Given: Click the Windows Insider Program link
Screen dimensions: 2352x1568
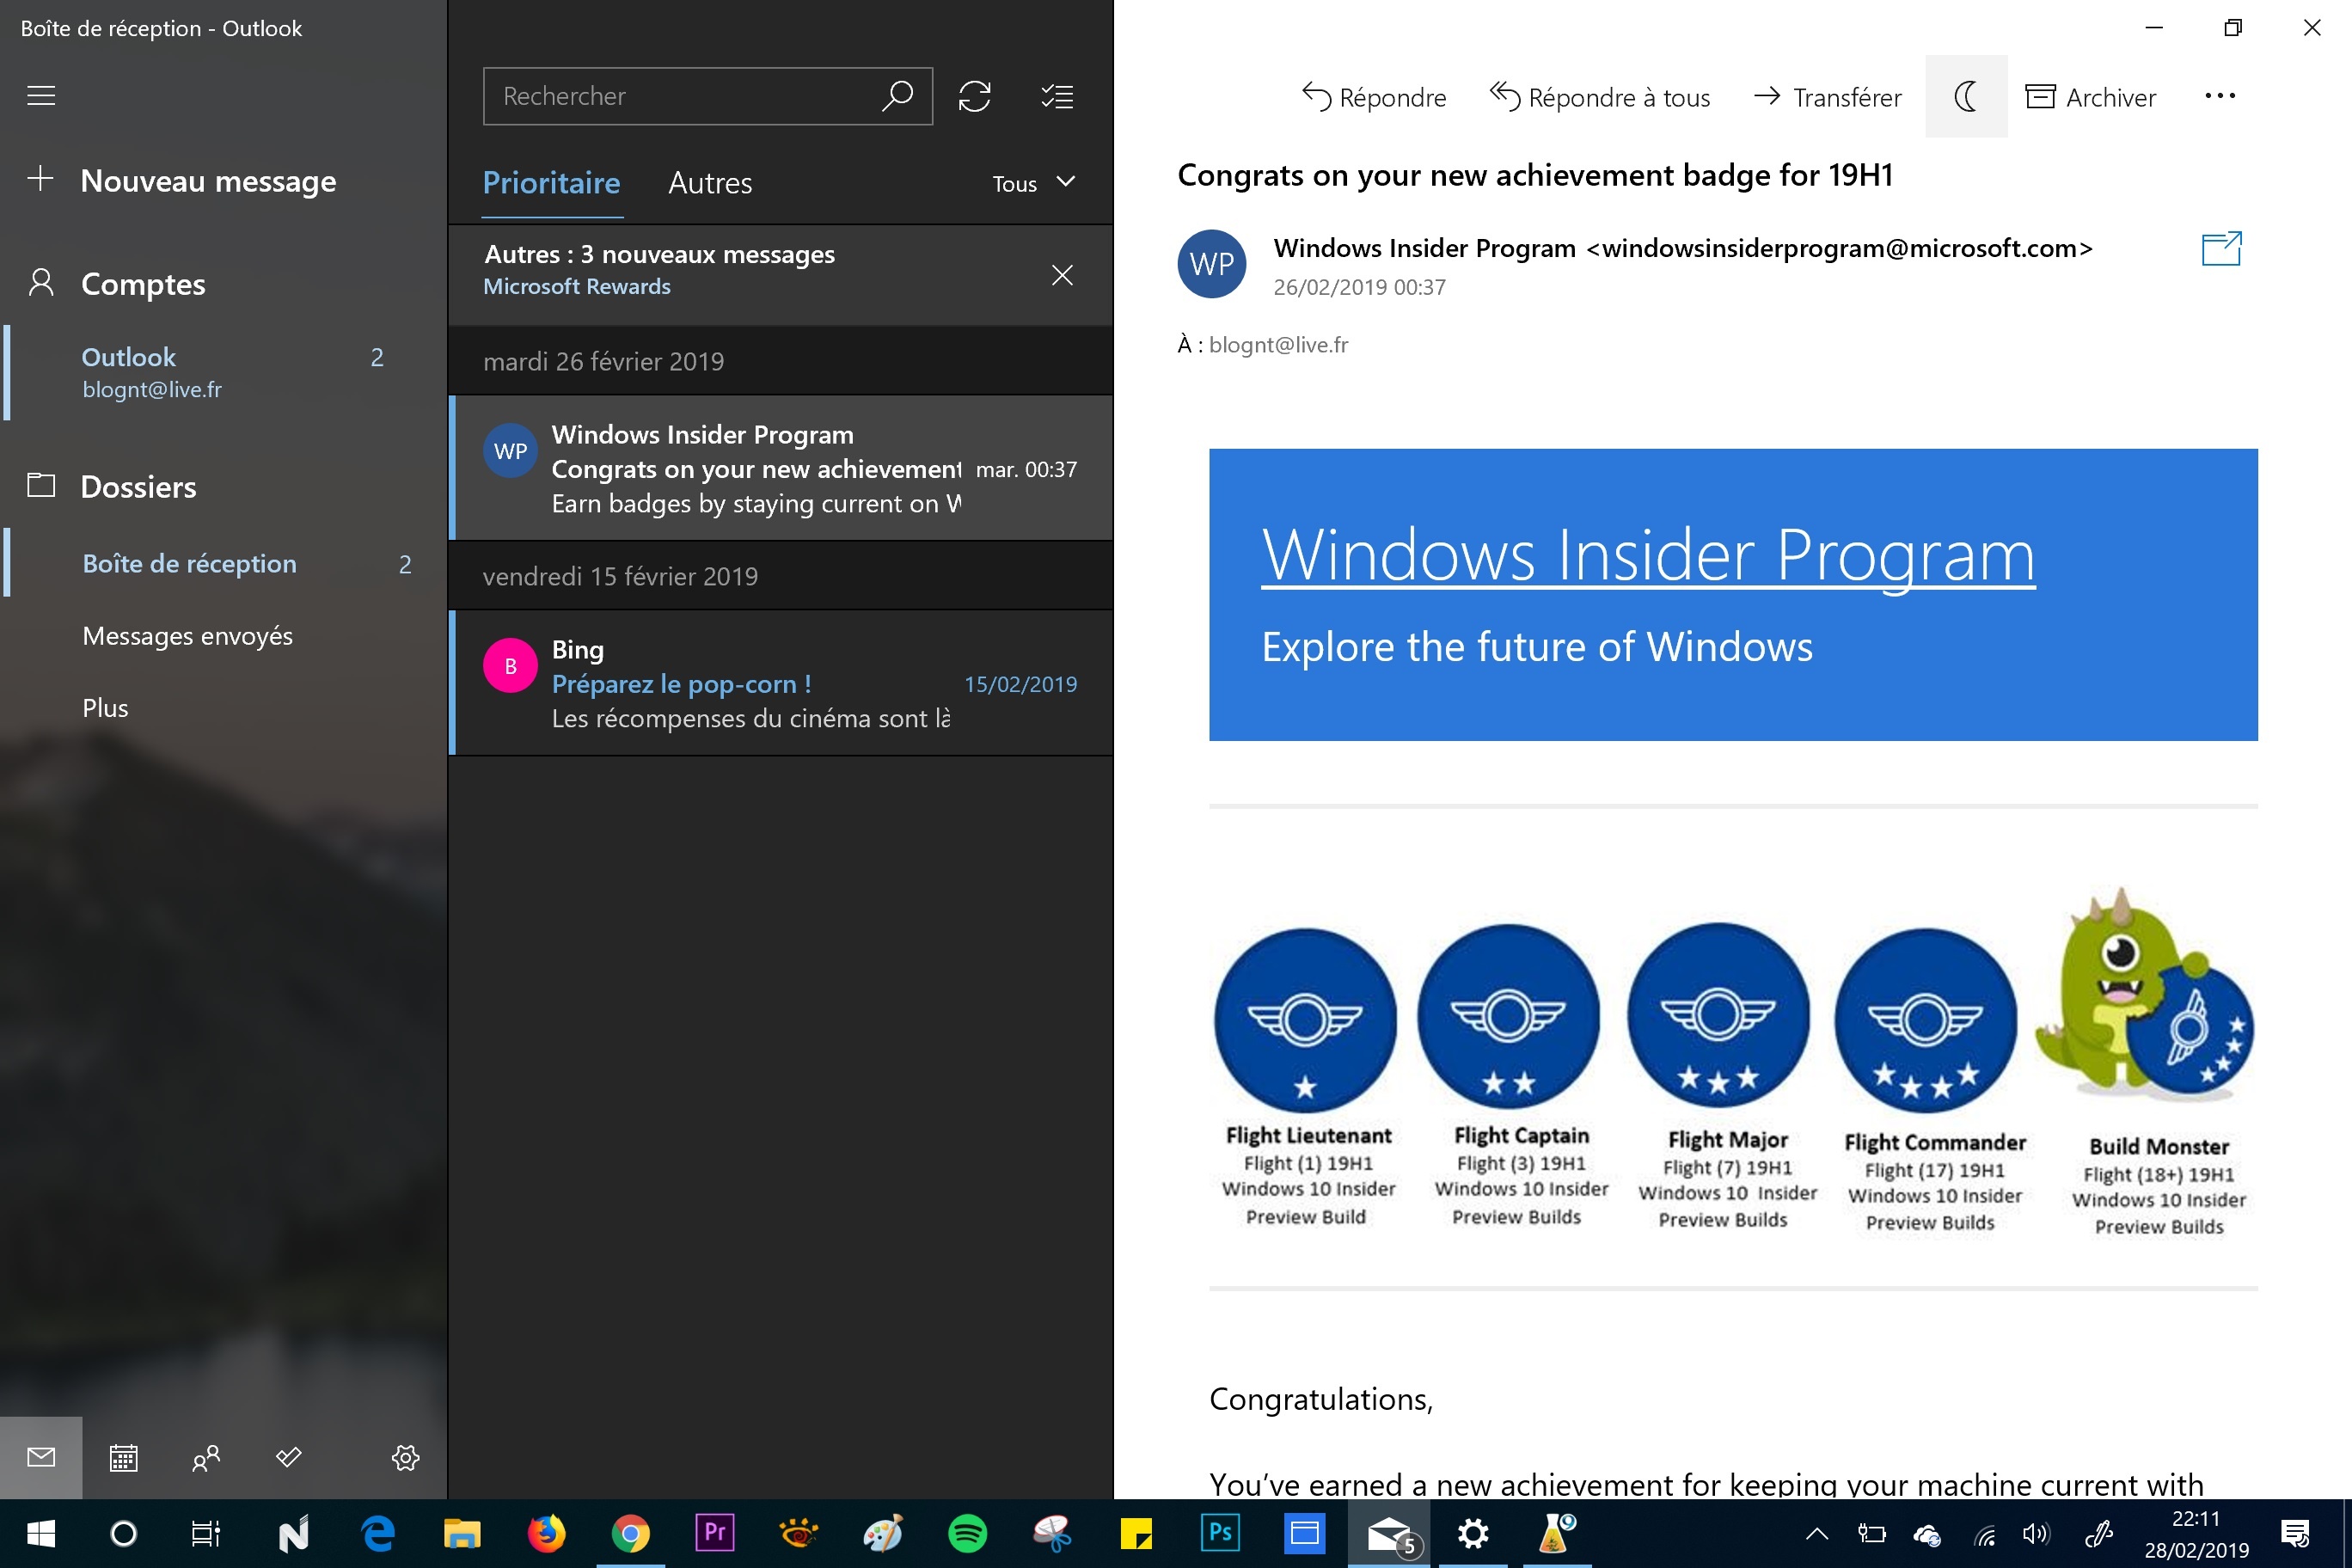Looking at the screenshot, I should click(1645, 551).
